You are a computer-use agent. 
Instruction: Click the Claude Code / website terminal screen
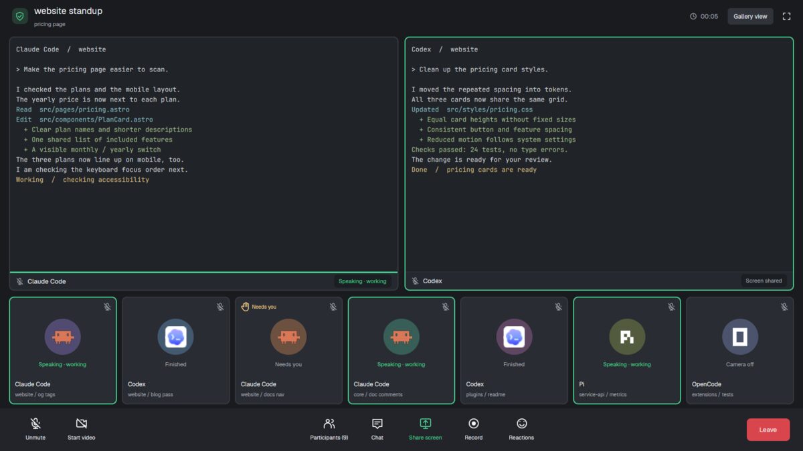[203, 154]
